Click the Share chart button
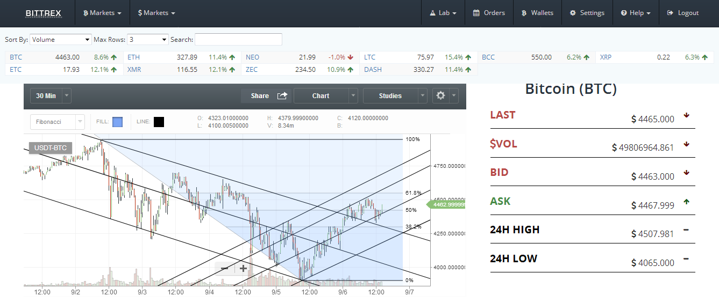The height and width of the screenshot is (303, 719). click(x=266, y=96)
